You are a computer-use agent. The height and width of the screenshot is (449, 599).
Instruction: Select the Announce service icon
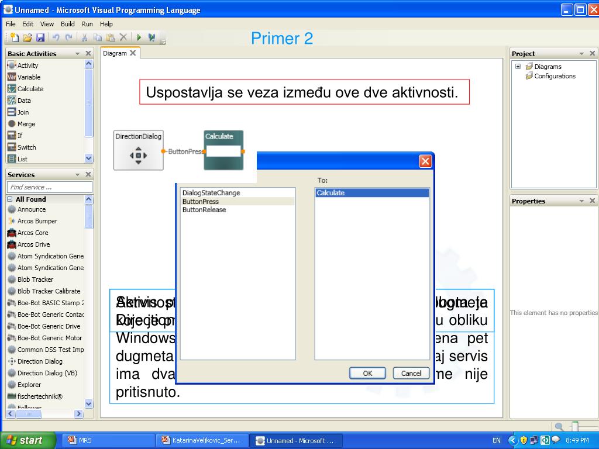(x=12, y=209)
